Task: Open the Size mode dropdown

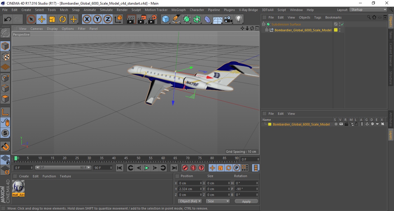Action: tap(218, 201)
